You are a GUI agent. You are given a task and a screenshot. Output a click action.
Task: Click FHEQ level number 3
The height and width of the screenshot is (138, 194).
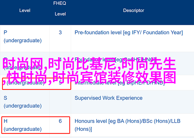60,33
